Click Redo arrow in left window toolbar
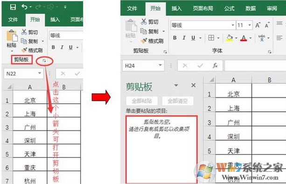The height and width of the screenshot is (184, 286). [x=38, y=7]
